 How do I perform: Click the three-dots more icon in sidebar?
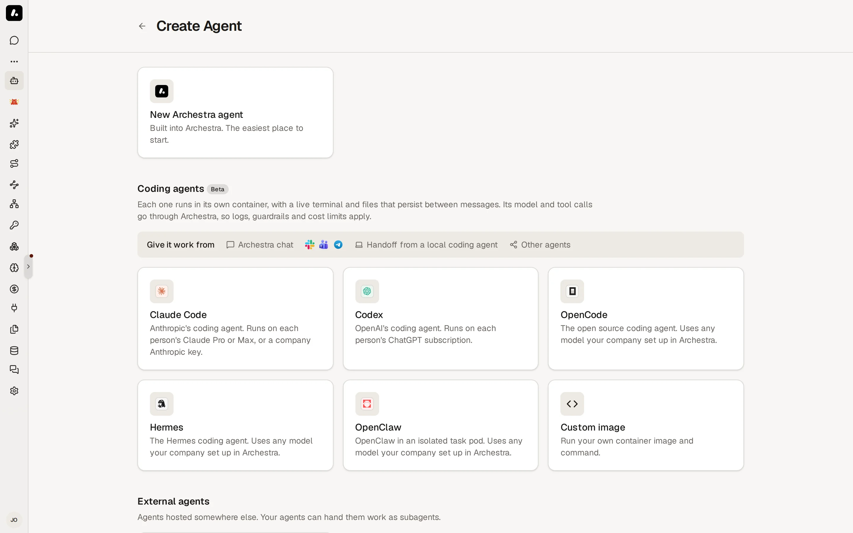click(14, 62)
